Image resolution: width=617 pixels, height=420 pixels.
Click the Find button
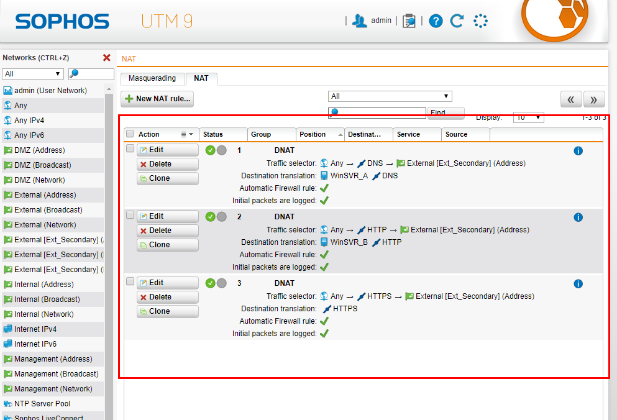(446, 113)
